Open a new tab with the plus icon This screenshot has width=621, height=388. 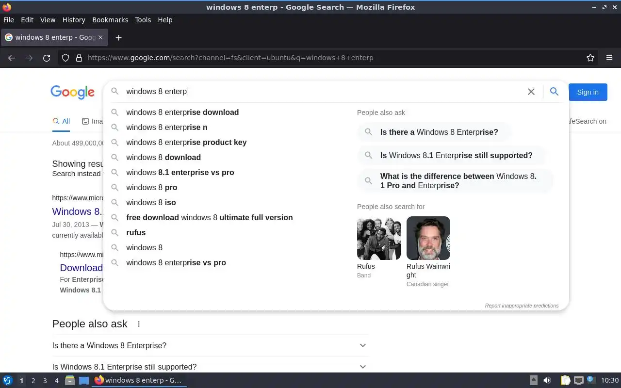[x=118, y=37]
